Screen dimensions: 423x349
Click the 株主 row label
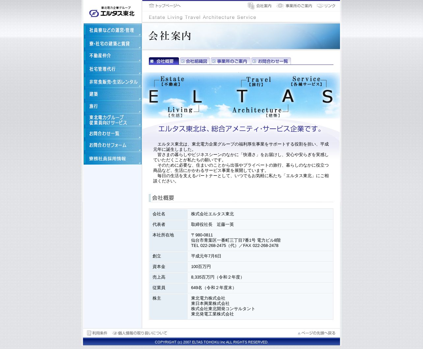(x=156, y=298)
